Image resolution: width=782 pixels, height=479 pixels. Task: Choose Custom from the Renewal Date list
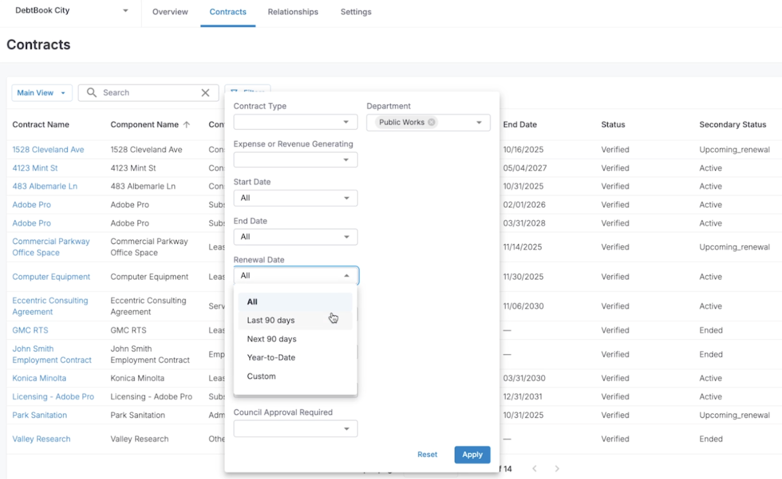(260, 376)
